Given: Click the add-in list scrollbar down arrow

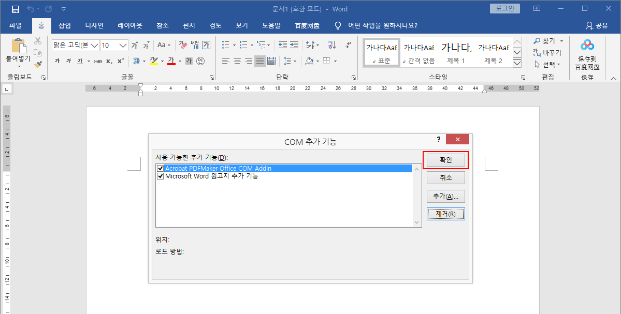Looking at the screenshot, I should [416, 222].
